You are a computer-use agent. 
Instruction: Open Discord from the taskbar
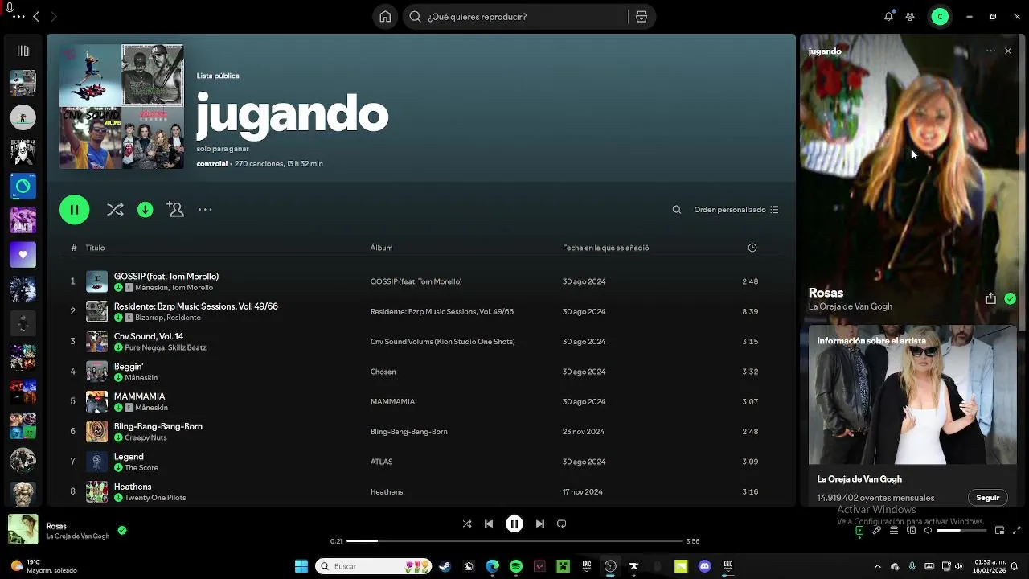[704, 566]
